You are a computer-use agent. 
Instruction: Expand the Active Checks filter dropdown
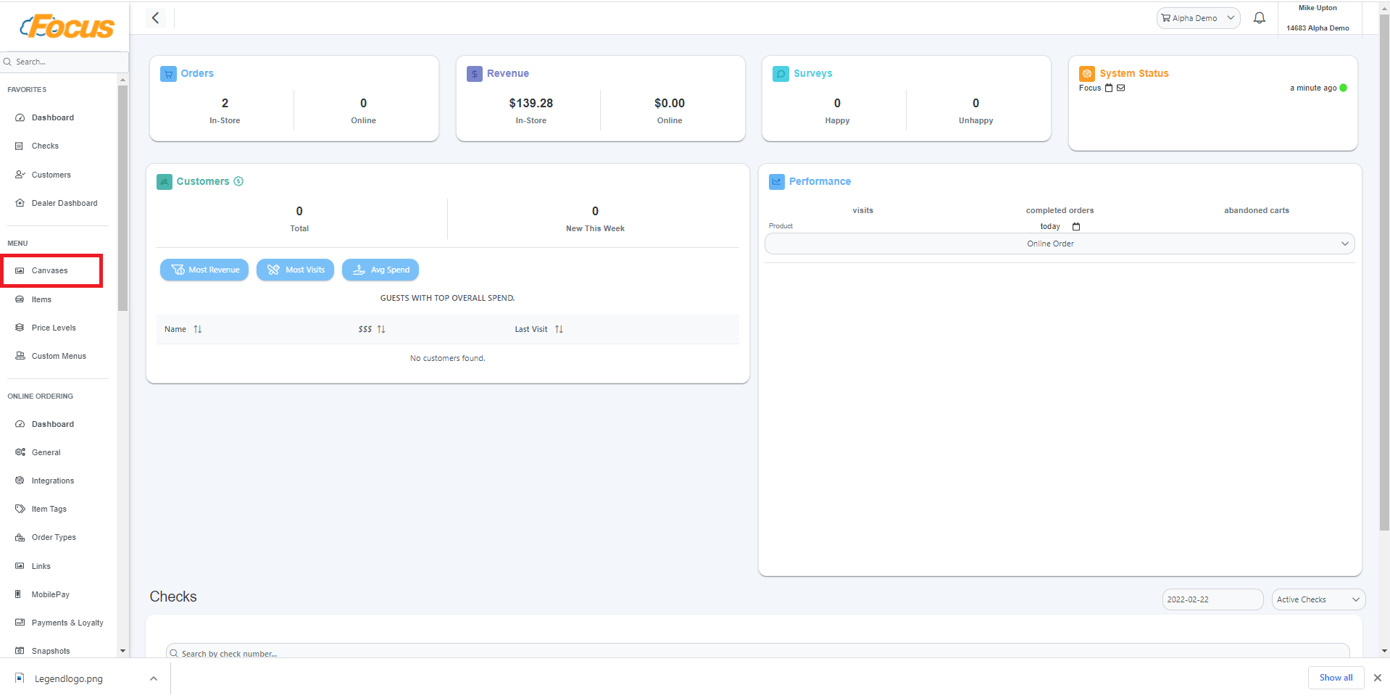coord(1318,599)
